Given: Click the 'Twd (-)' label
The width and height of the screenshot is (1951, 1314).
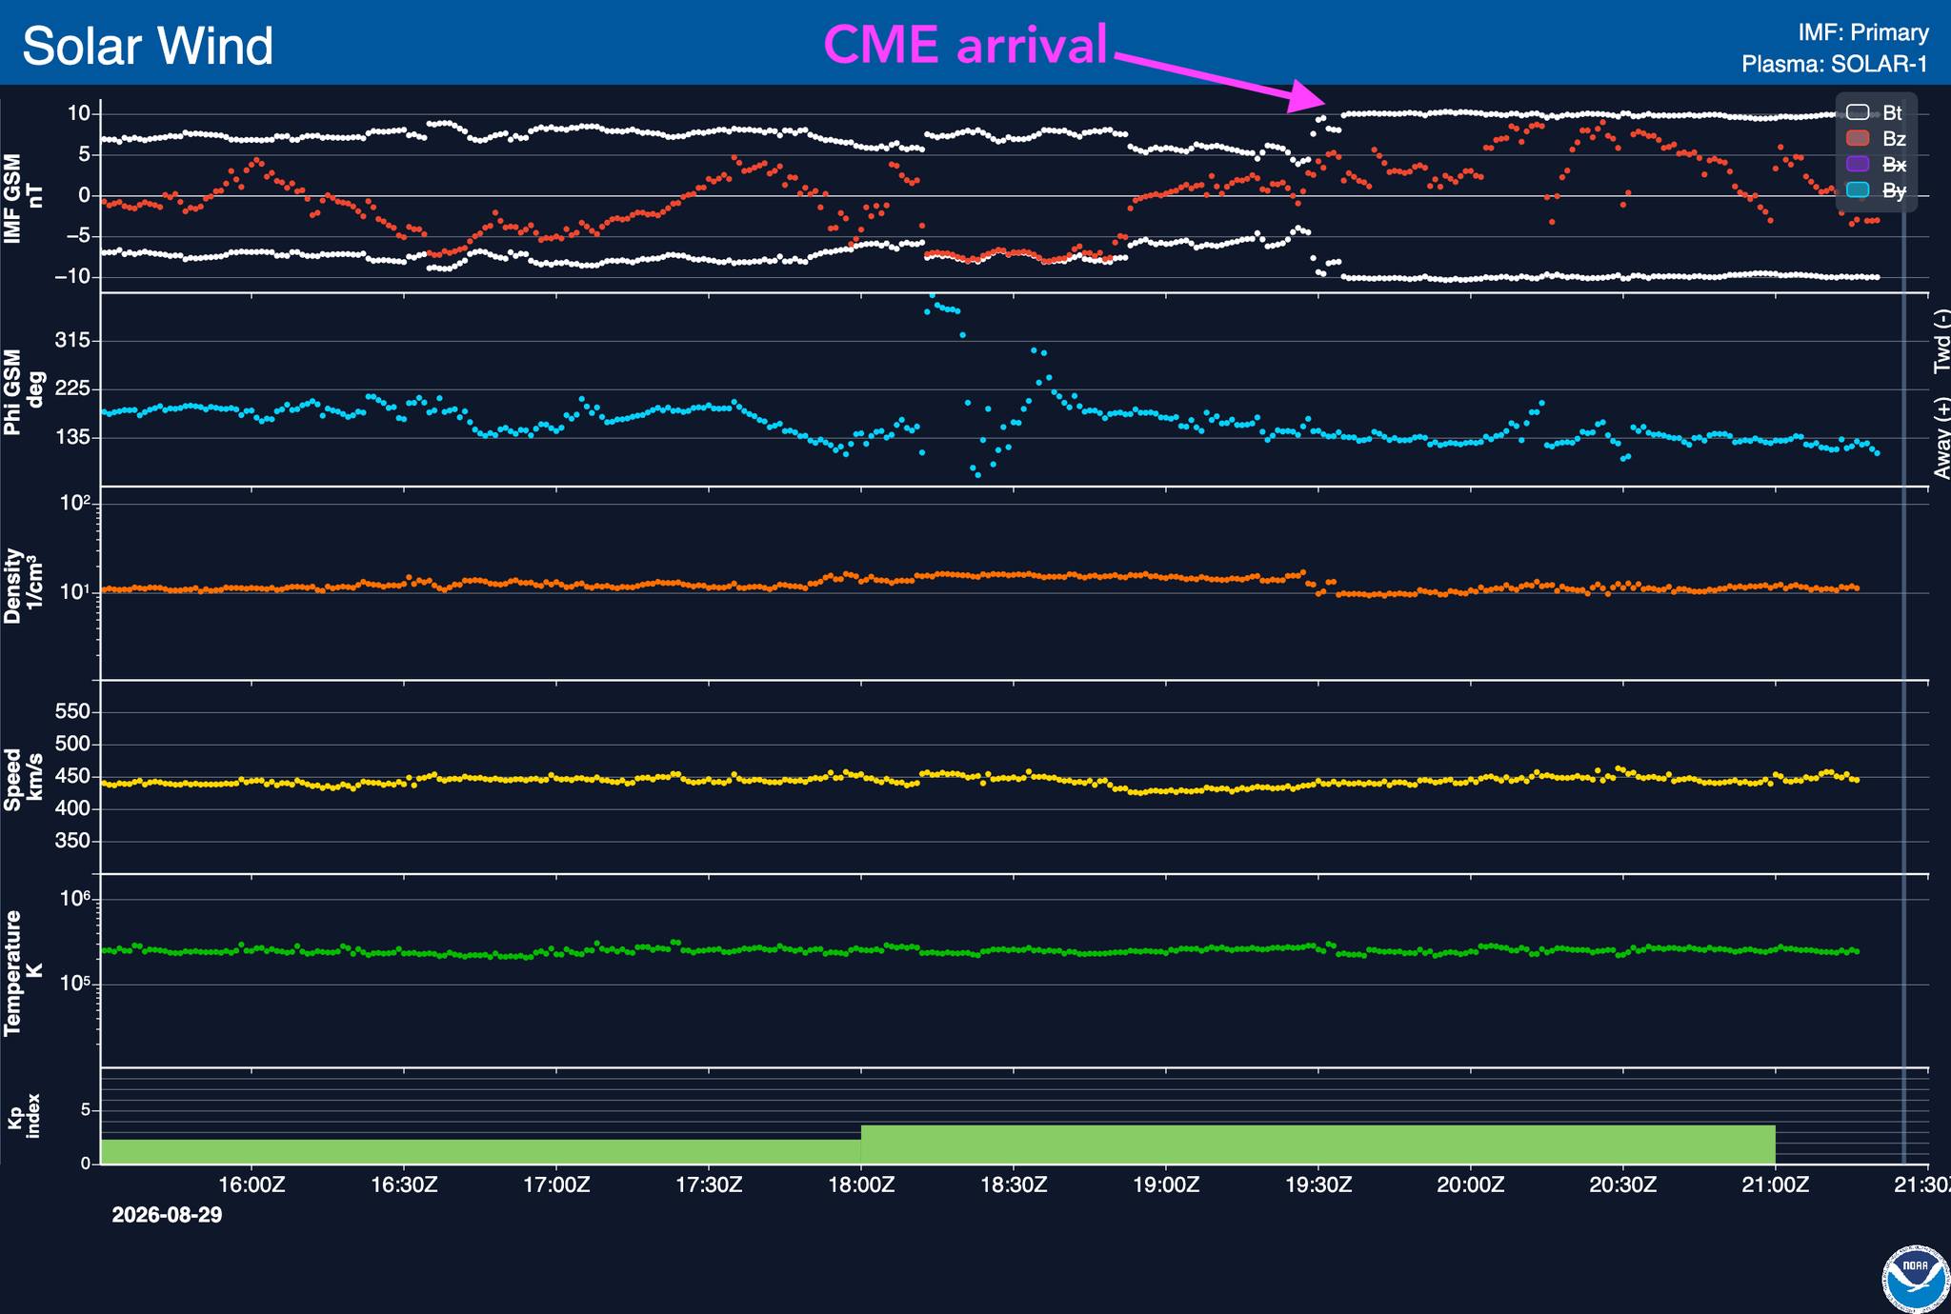Looking at the screenshot, I should pos(1941,341).
